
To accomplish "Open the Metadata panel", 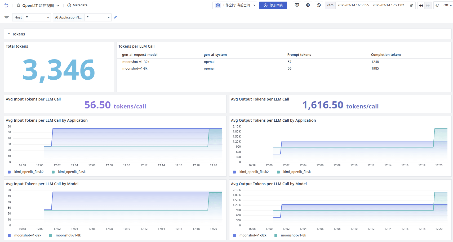I will point(77,5).
